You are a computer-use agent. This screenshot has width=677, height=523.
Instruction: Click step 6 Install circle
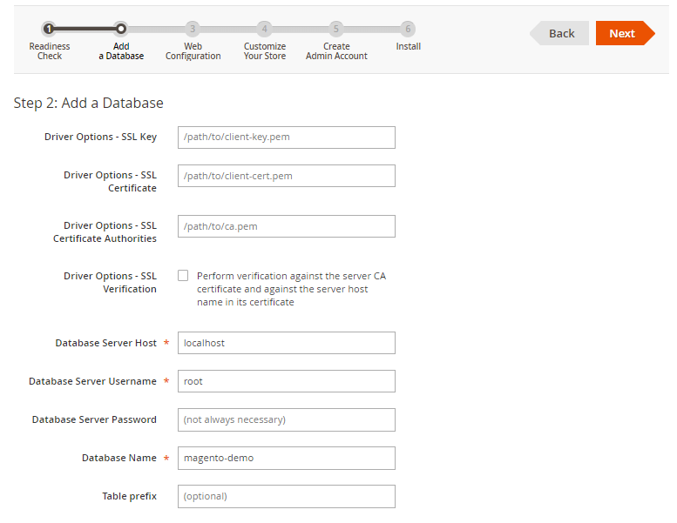coord(408,29)
